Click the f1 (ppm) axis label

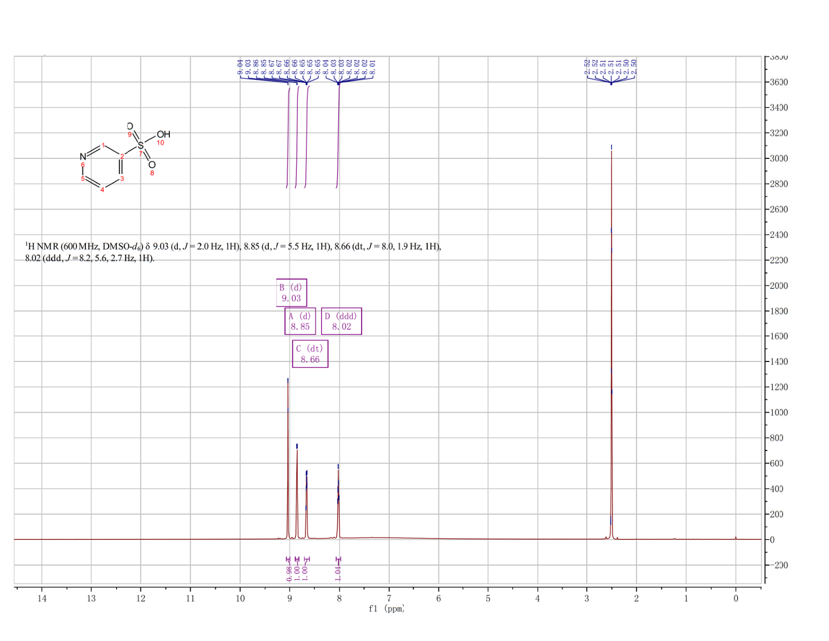[x=386, y=609]
